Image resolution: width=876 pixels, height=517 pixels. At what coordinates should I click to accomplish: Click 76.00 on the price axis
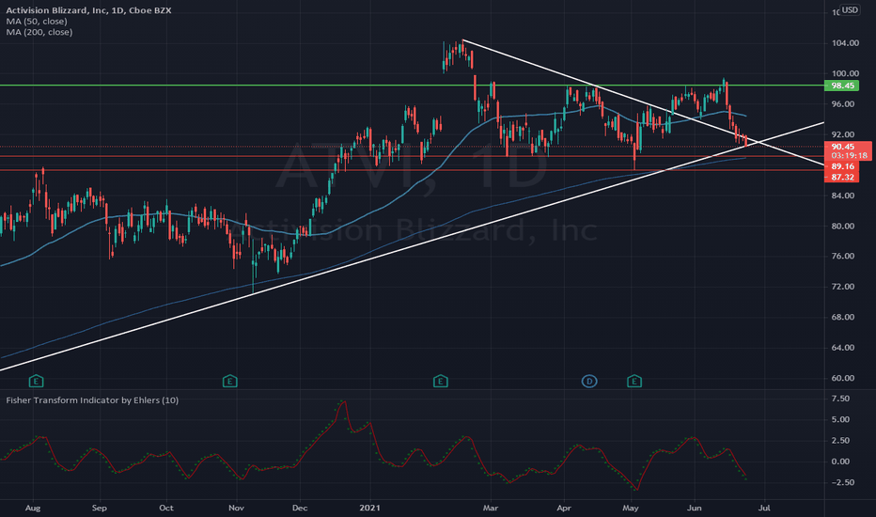point(845,256)
